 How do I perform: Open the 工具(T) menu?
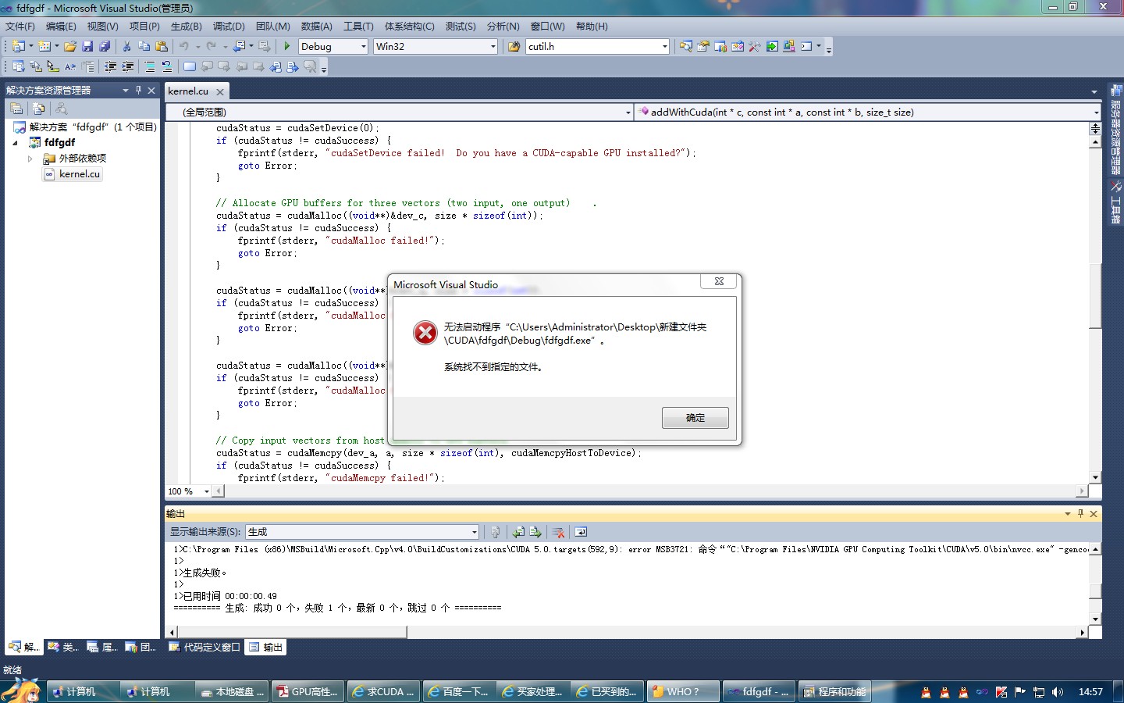(x=358, y=27)
